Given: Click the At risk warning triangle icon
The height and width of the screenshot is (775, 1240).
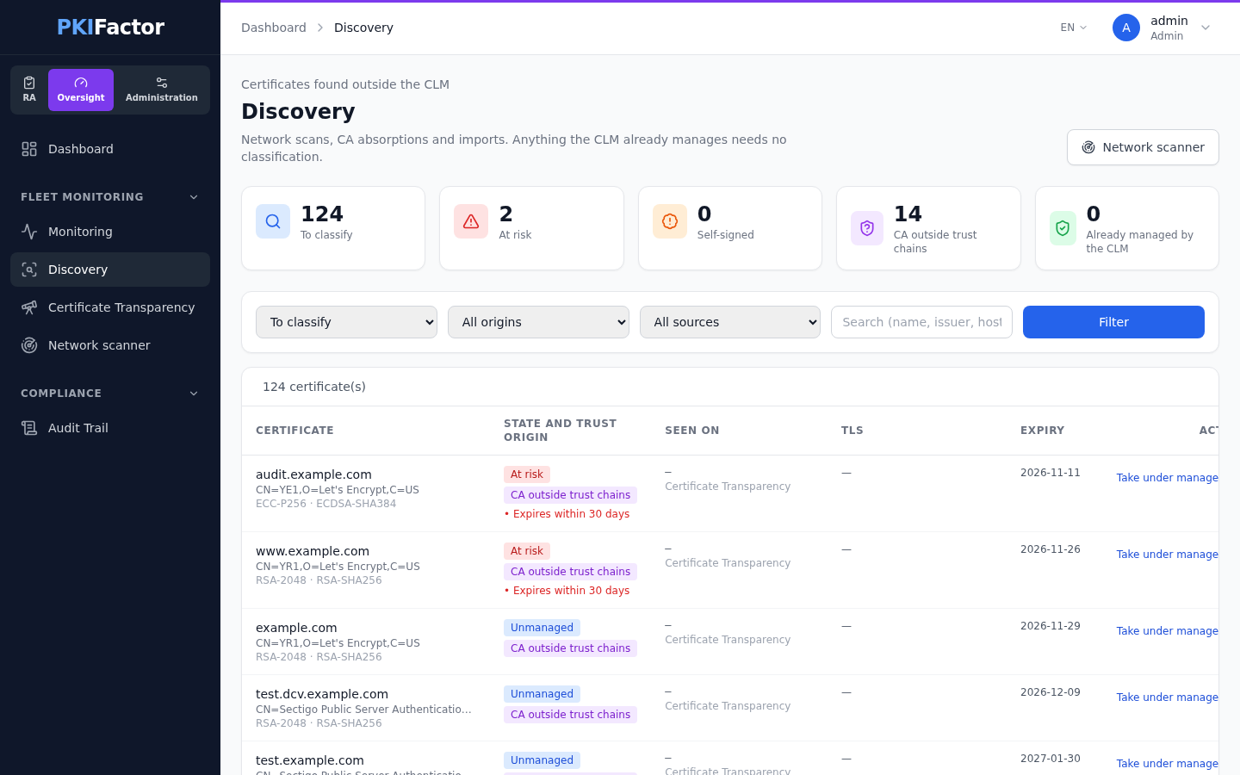Looking at the screenshot, I should click(471, 221).
